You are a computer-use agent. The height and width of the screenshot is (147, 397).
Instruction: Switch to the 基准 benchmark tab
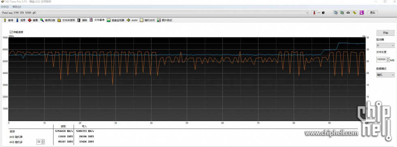tap(9, 20)
